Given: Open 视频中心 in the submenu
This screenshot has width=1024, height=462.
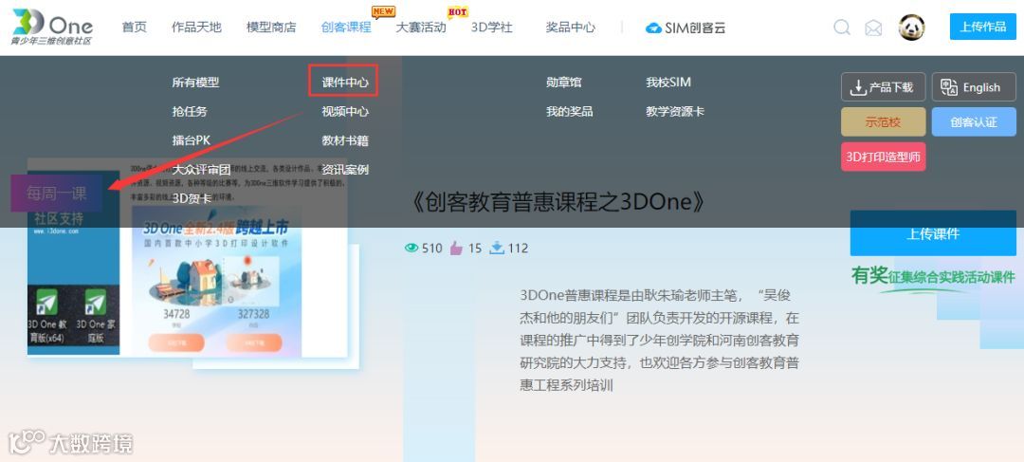Looking at the screenshot, I should click(345, 111).
